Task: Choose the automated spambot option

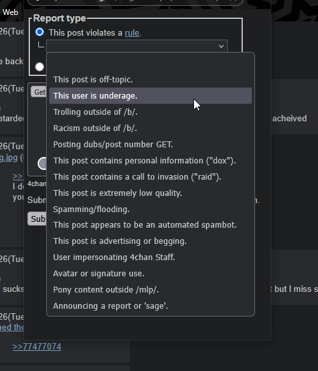Action: (151, 225)
